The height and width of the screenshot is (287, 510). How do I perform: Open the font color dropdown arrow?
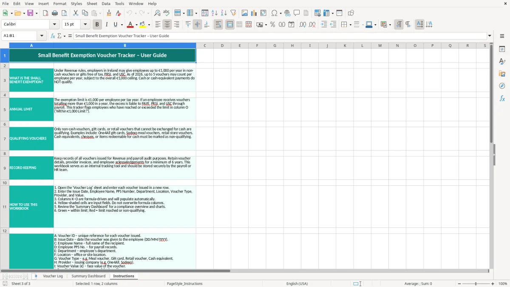coord(136,25)
